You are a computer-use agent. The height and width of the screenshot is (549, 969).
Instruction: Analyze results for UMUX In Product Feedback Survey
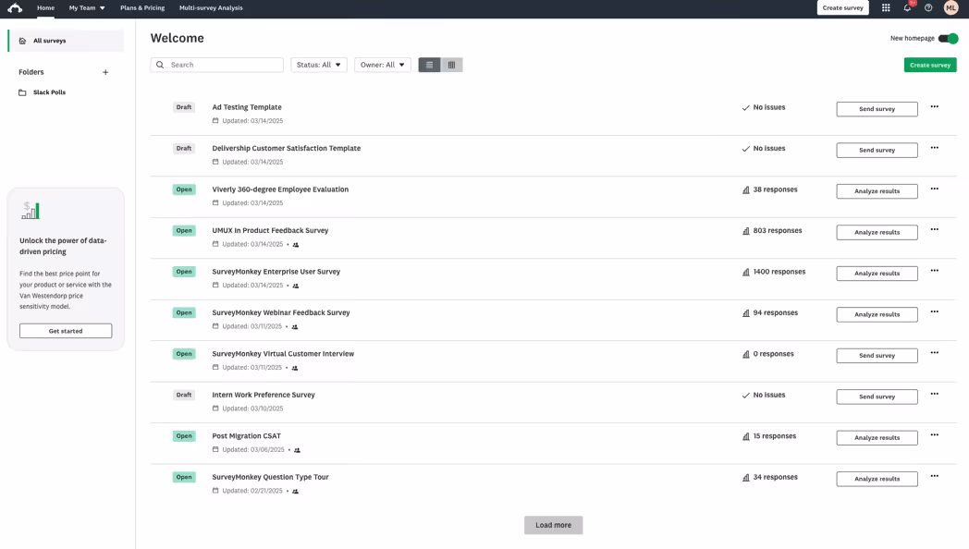(x=877, y=232)
